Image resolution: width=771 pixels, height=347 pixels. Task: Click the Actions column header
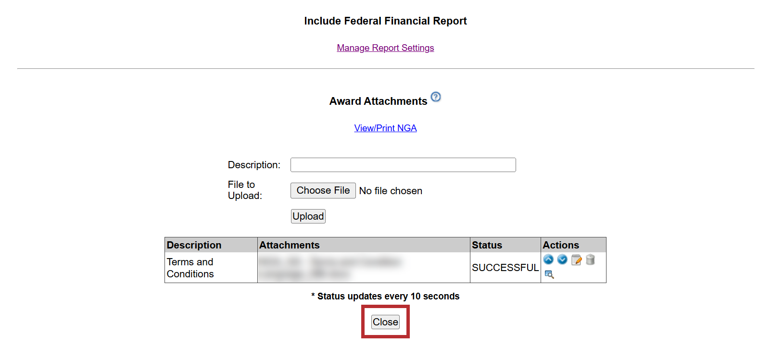click(x=561, y=245)
